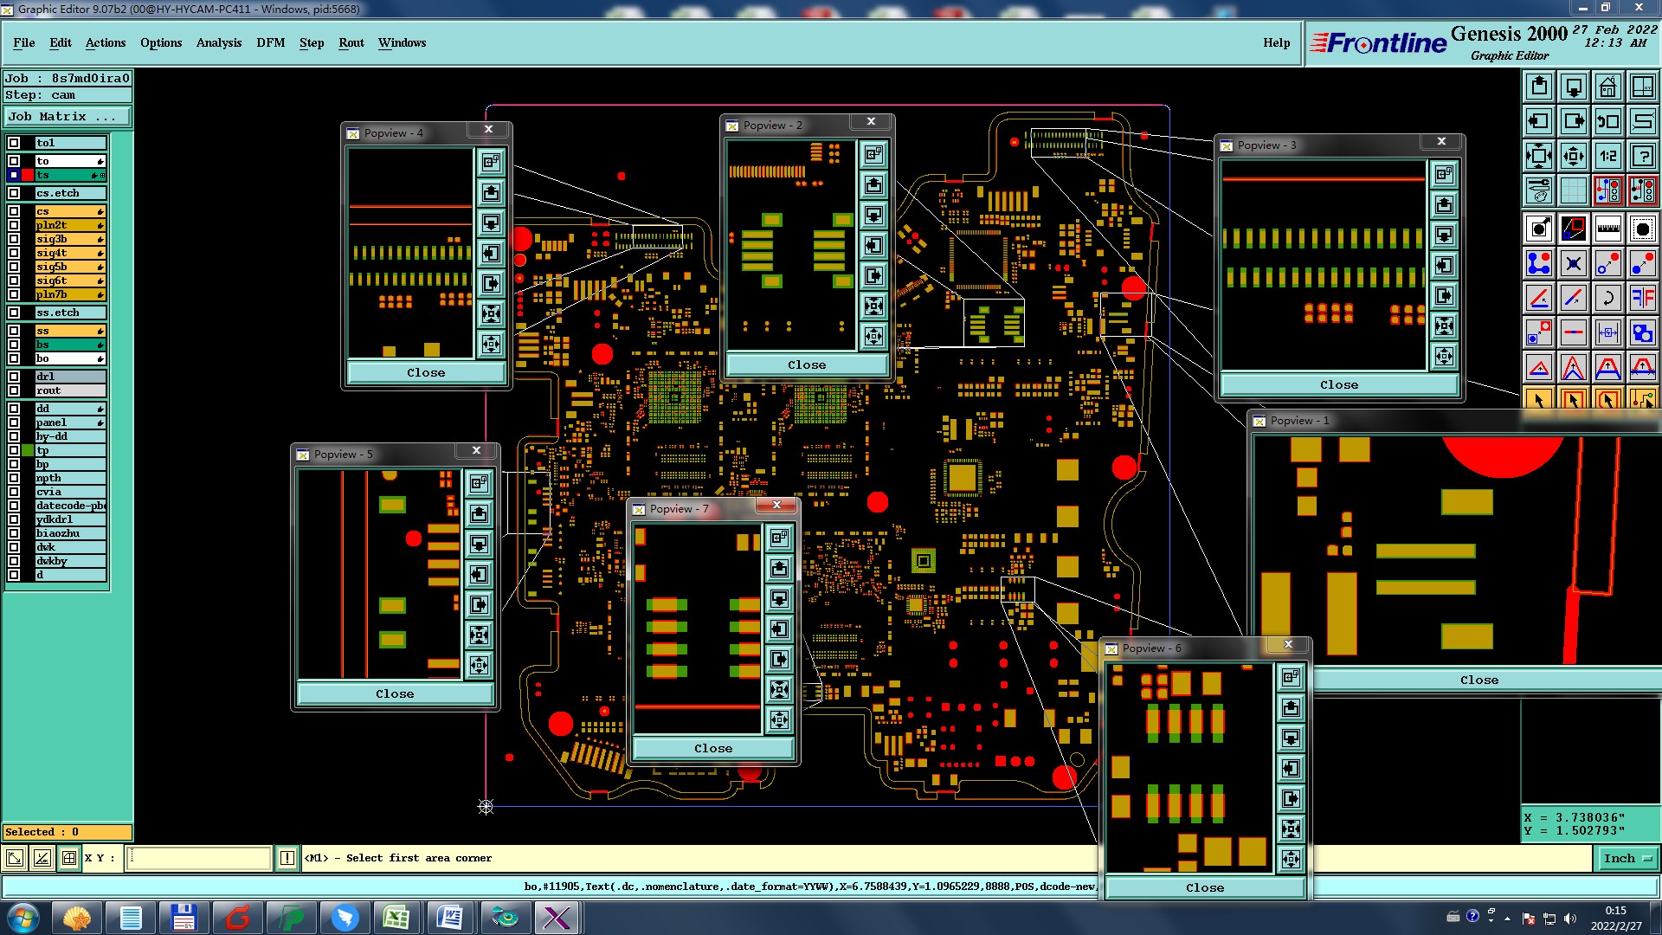Select the delete feature X tool
The image size is (1662, 935).
pos(1573,263)
